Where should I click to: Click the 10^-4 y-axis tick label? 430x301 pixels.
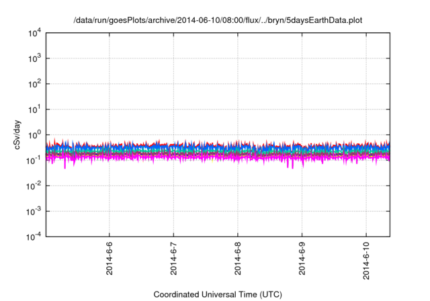[x=34, y=236]
